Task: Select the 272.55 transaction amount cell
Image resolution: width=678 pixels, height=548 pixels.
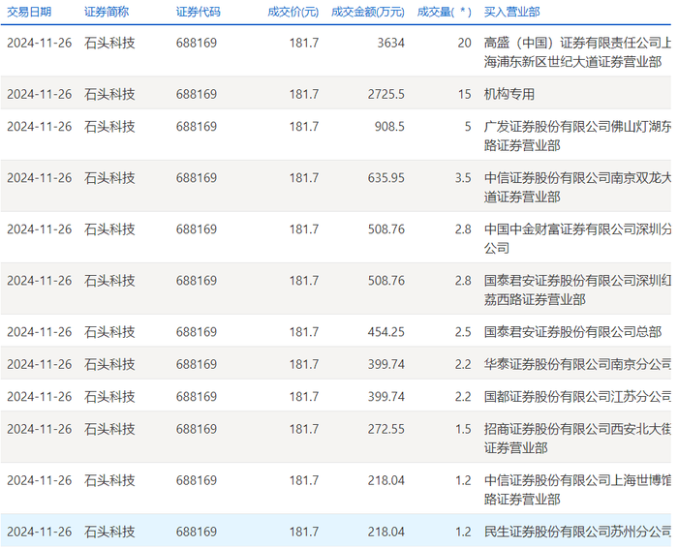Action: tap(386, 429)
